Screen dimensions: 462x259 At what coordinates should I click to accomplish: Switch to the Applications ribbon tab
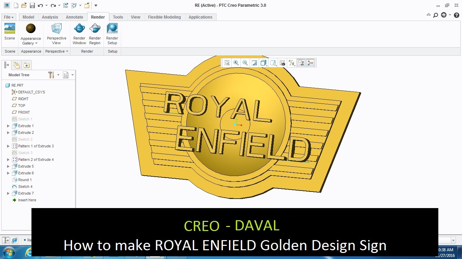coord(201,17)
